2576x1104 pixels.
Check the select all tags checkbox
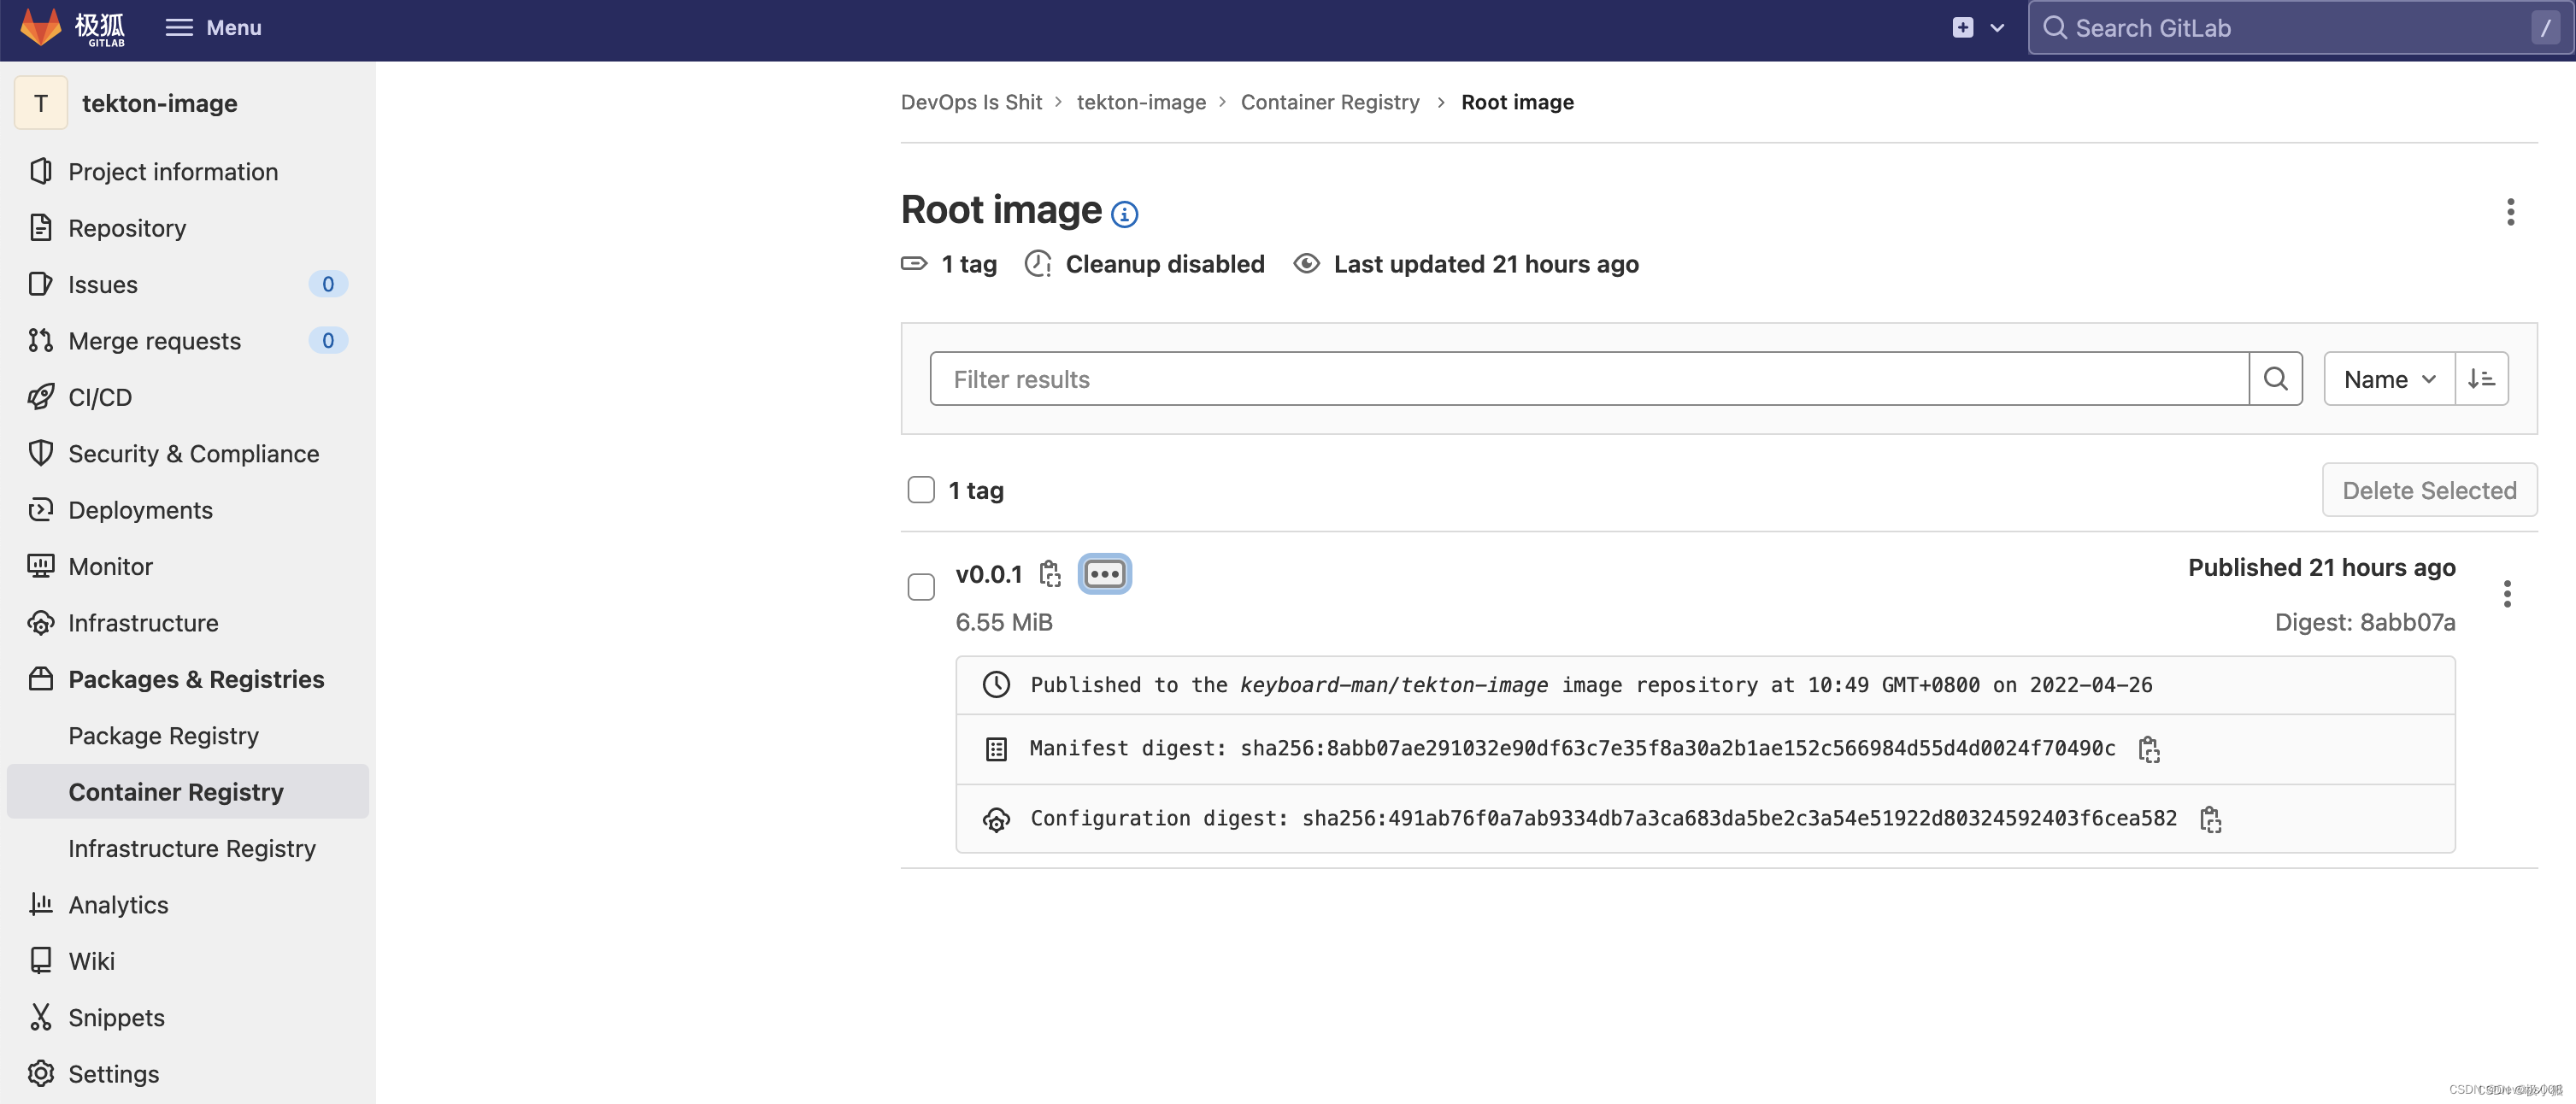(x=920, y=489)
